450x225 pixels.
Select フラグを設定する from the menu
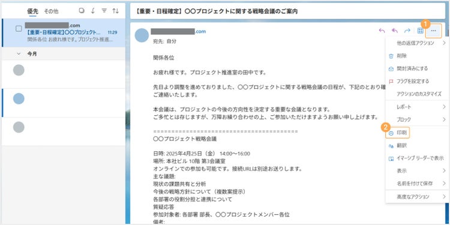pyautogui.click(x=418, y=81)
